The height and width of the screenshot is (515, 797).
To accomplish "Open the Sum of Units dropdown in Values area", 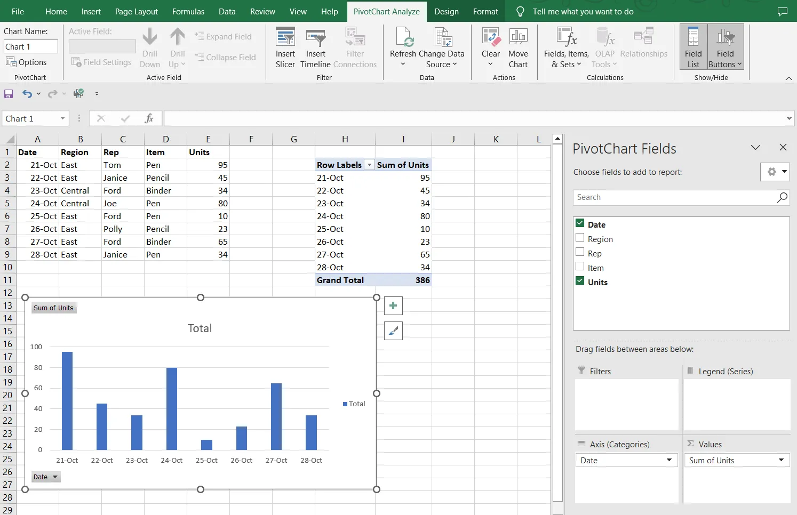I will click(781, 460).
